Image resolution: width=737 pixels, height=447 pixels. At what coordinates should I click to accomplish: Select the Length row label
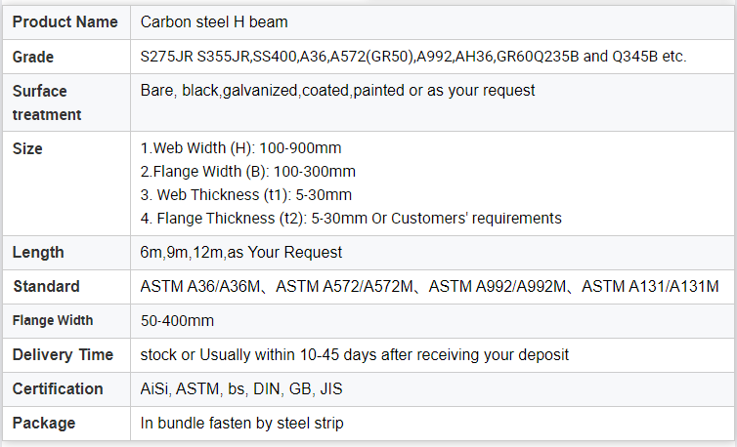pos(38,253)
